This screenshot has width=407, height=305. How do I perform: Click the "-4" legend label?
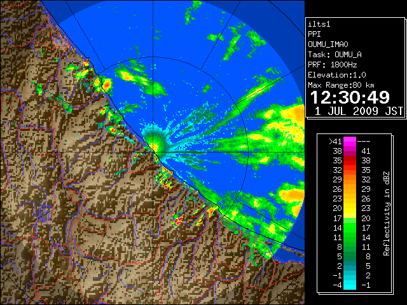337,285
